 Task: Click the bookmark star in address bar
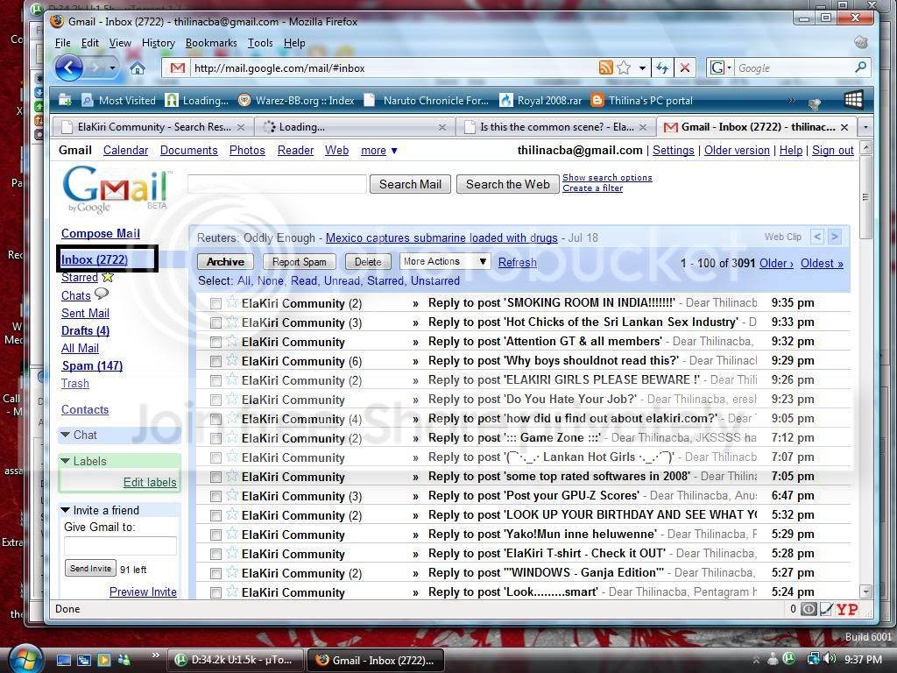click(x=624, y=68)
